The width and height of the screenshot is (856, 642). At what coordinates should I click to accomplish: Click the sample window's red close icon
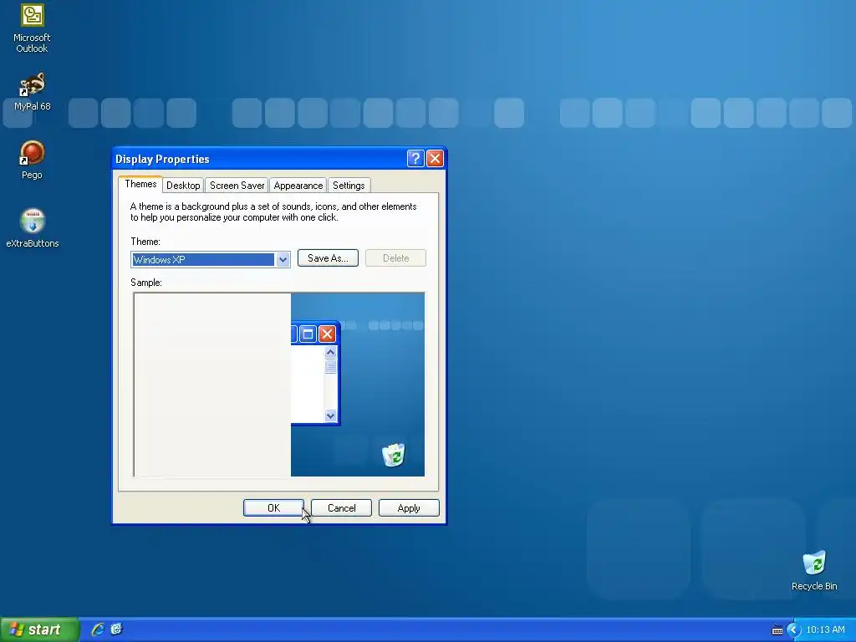pos(327,334)
